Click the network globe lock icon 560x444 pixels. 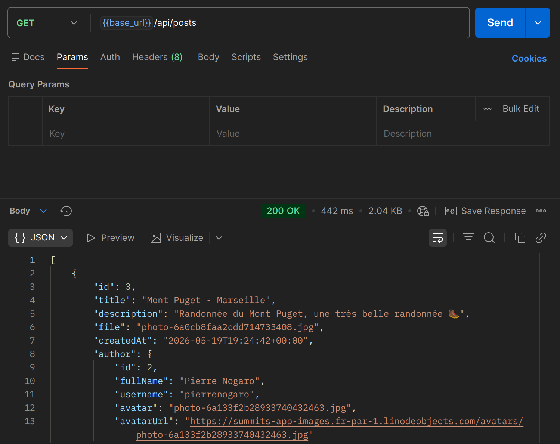(x=423, y=211)
